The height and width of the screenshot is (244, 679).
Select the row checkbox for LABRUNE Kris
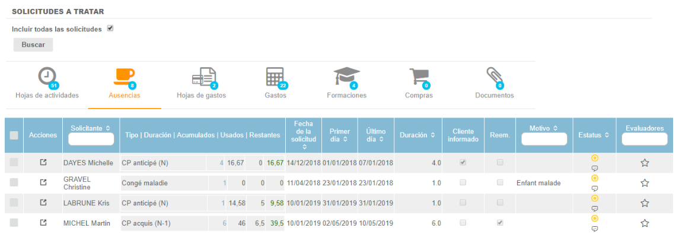point(14,203)
